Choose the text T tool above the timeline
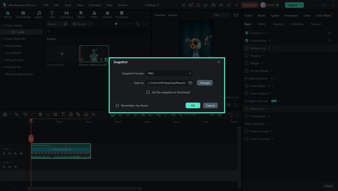This screenshot has width=338, height=191. click(63, 114)
